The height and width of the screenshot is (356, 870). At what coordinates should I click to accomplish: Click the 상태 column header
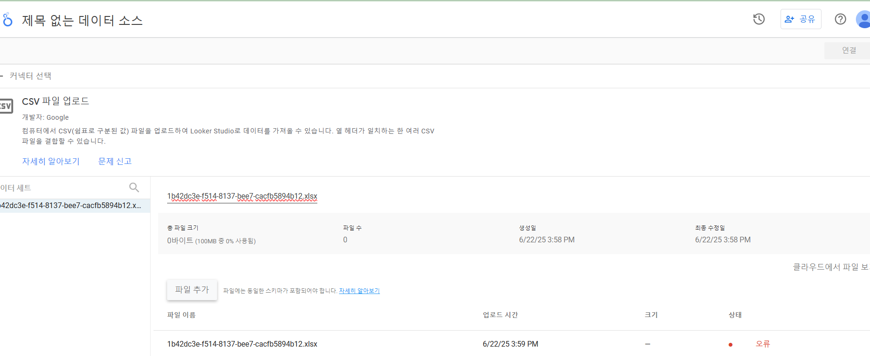pos(735,315)
